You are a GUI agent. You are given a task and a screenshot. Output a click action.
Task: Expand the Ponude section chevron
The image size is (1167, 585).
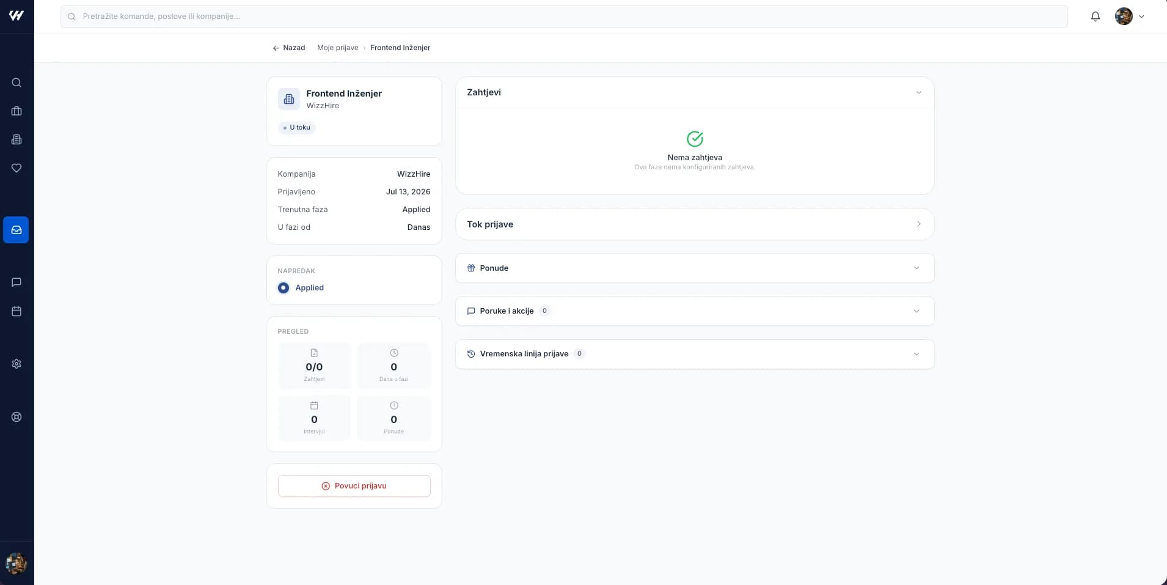click(x=916, y=268)
